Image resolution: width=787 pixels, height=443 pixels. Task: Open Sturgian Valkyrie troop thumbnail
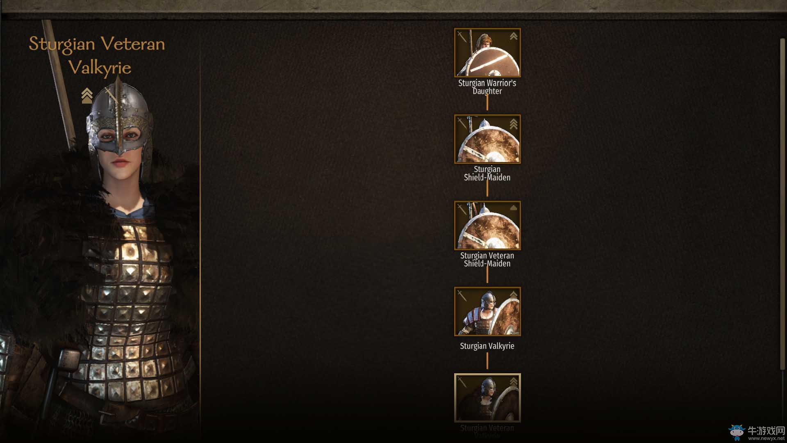pyautogui.click(x=487, y=311)
